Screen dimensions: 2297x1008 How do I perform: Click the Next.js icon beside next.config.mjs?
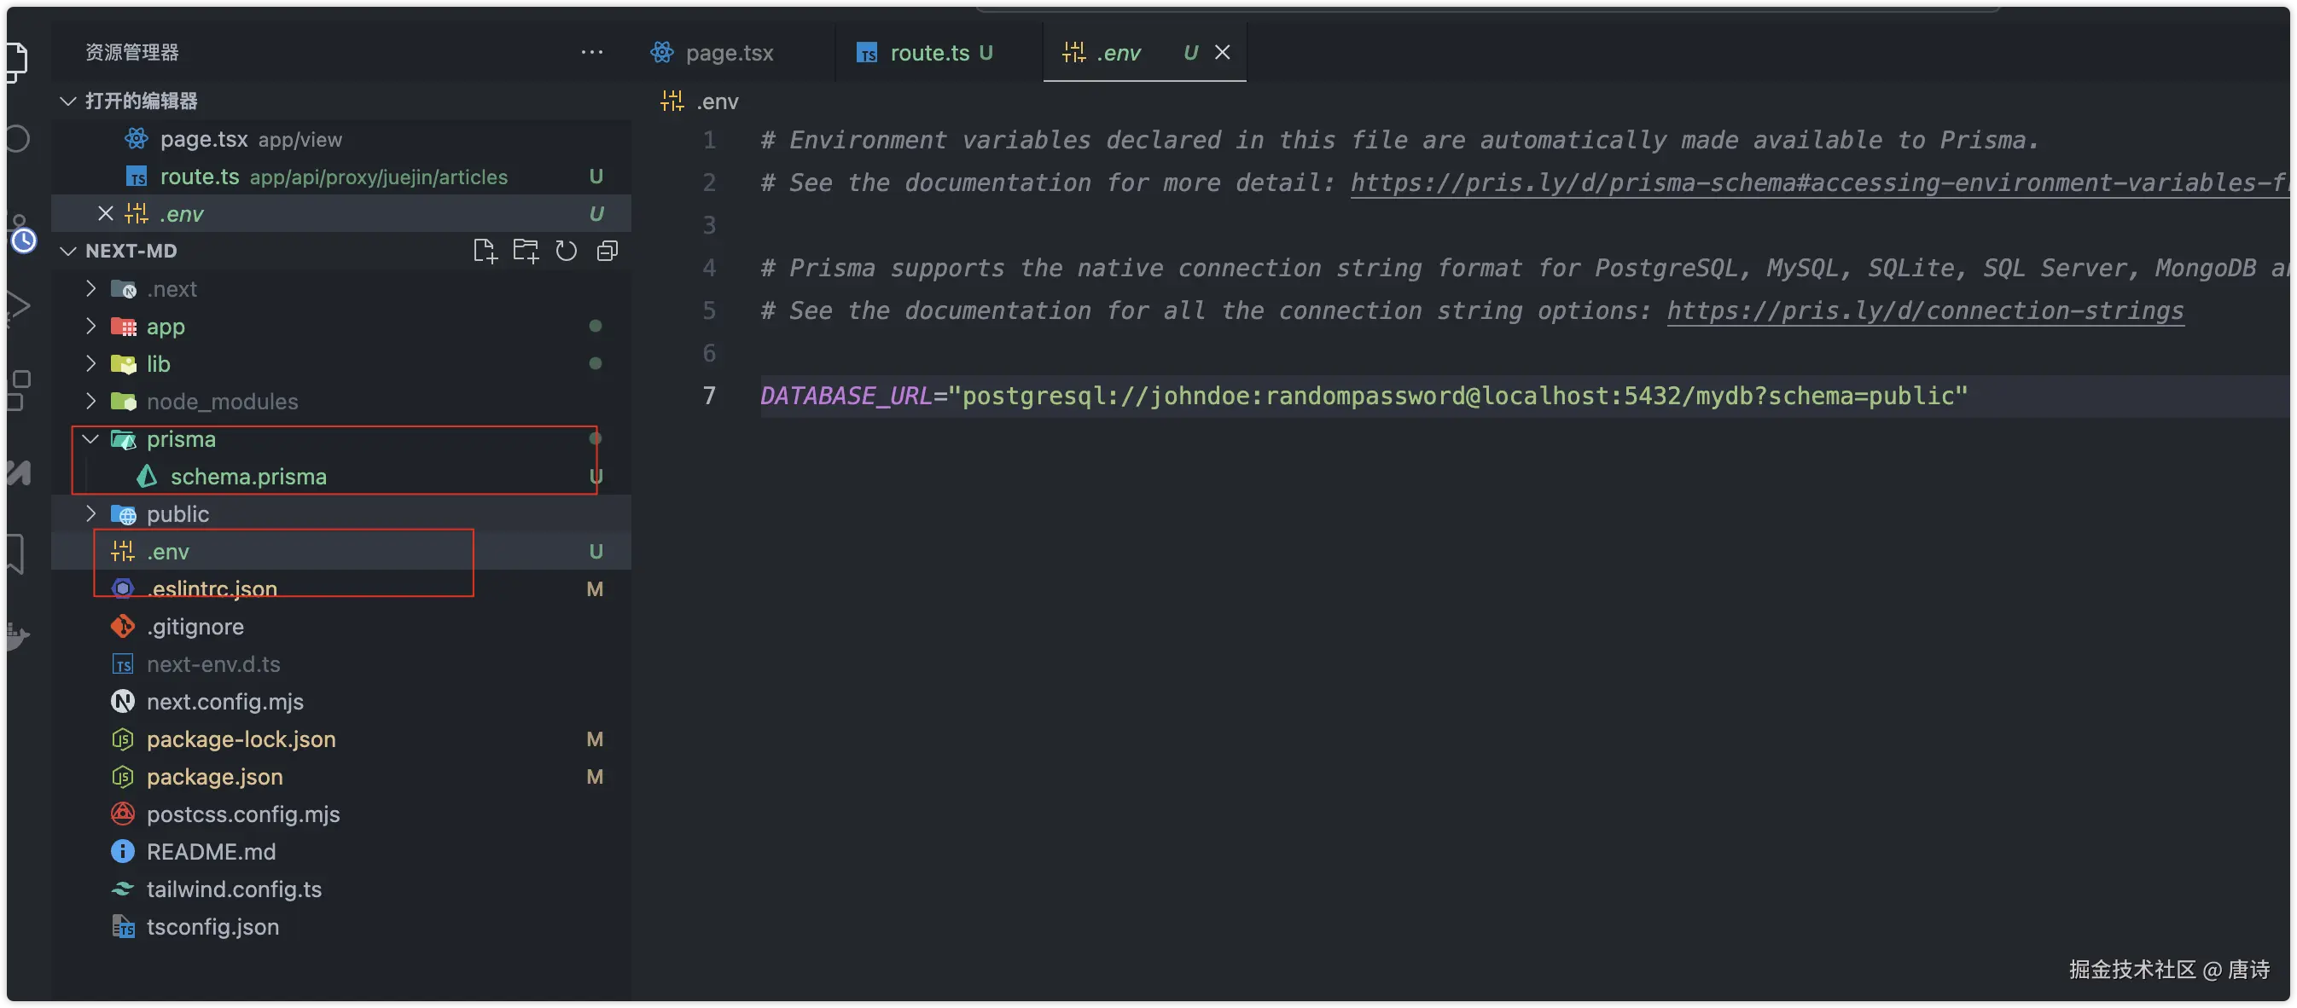pos(122,701)
